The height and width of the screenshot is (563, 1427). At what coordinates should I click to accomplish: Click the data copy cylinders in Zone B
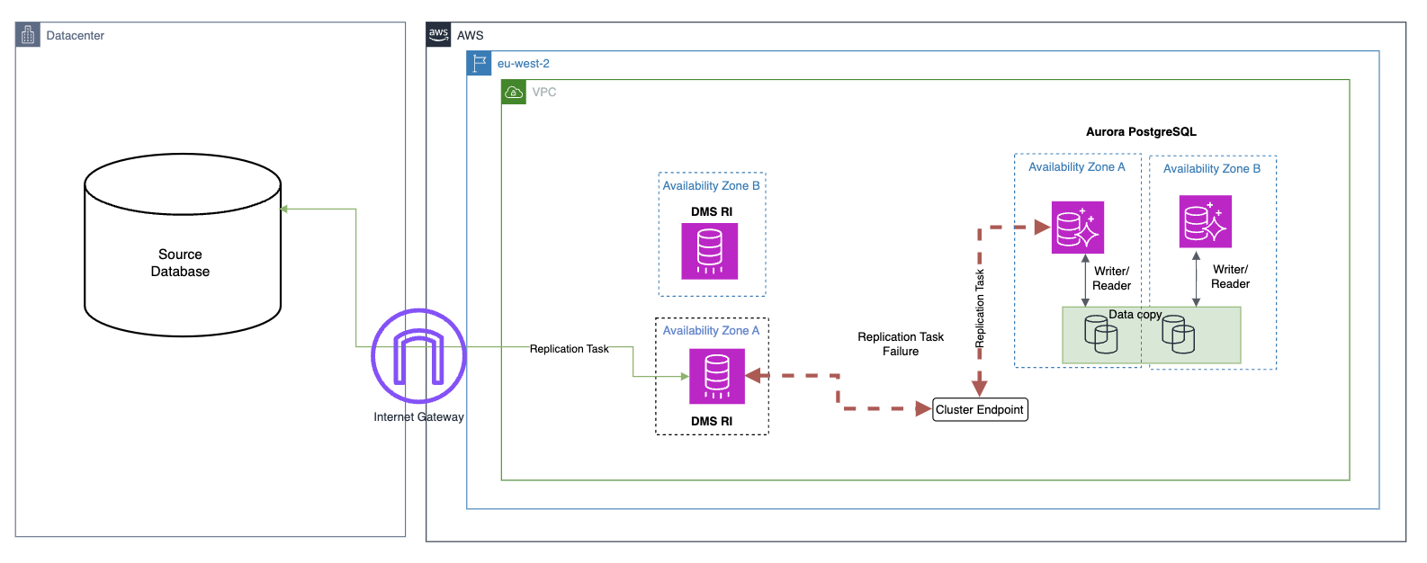(1179, 335)
